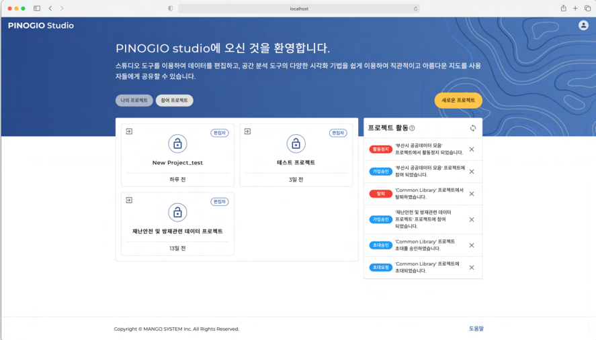This screenshot has height=340, width=596.
Task: Open Safari share menu
Action: tap(563, 8)
